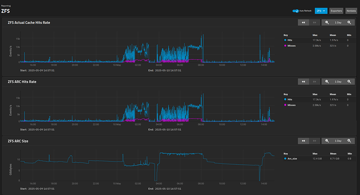Zoom in ZFS ARC Hits Rate chart
Image resolution: width=360 pixels, height=195 pixels.
click(349, 82)
